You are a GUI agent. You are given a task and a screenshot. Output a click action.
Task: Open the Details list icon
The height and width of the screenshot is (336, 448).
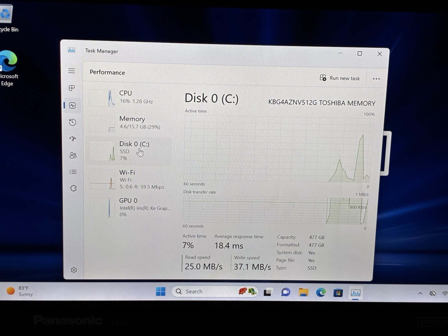73,172
